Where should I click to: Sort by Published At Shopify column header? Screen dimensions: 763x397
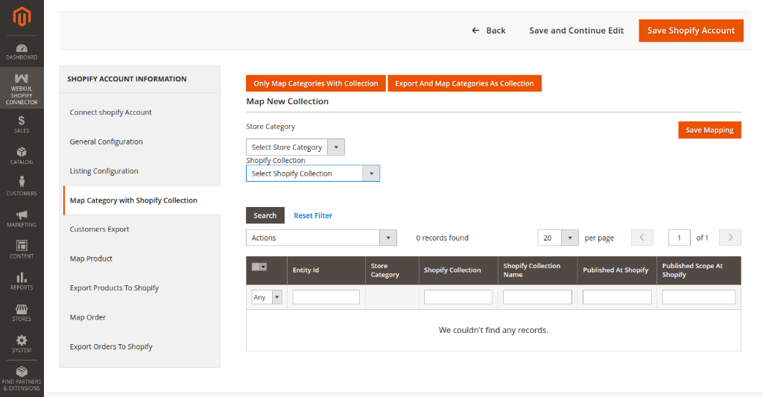coord(617,270)
